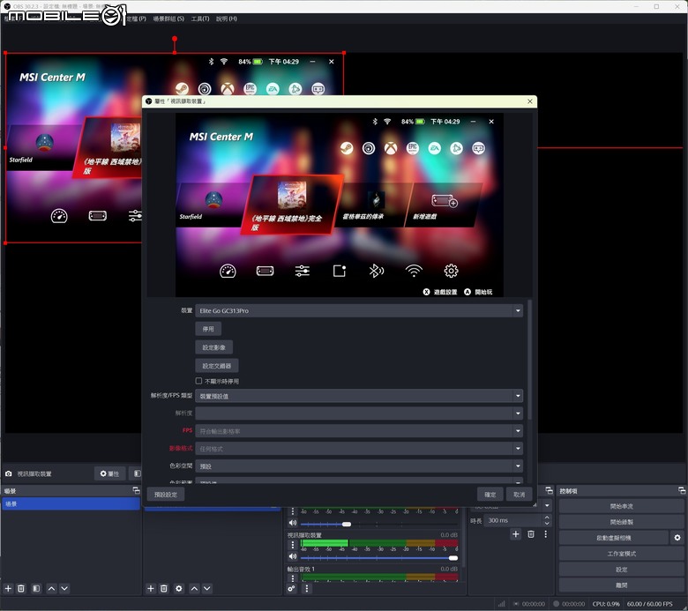Image resolution: width=688 pixels, height=611 pixels.
Task: Adjust 時長 300 ms spinner arrows
Action: [547, 520]
